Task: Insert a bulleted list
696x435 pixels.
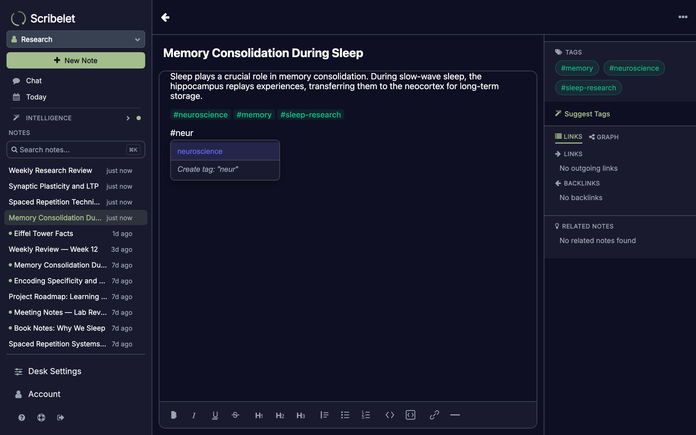Action: click(345, 415)
